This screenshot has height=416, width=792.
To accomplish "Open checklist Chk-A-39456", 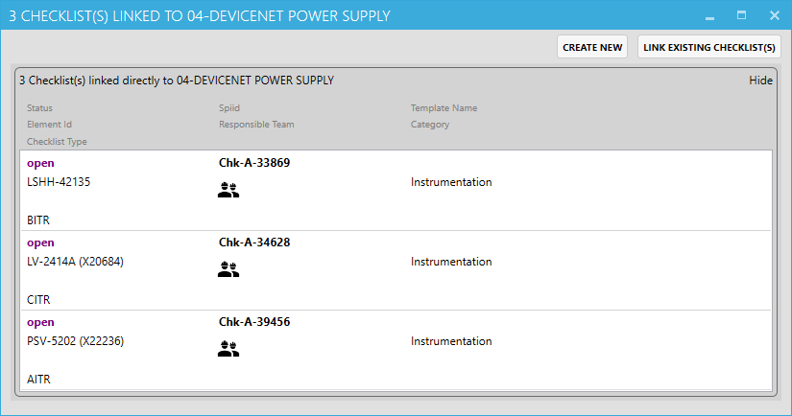I will [x=254, y=322].
